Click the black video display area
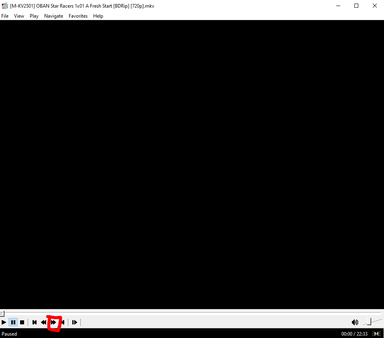The width and height of the screenshot is (384, 338). click(192, 165)
